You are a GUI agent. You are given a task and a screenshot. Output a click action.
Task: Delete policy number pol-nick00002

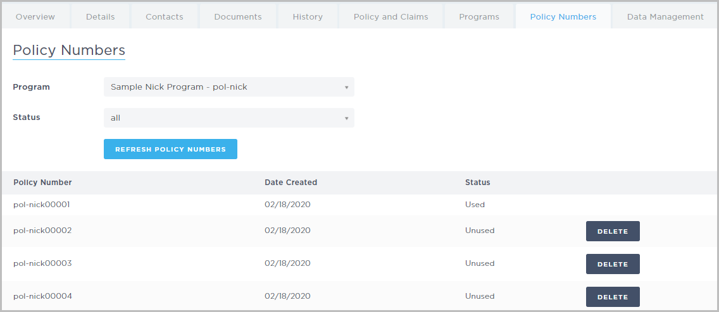(x=613, y=231)
